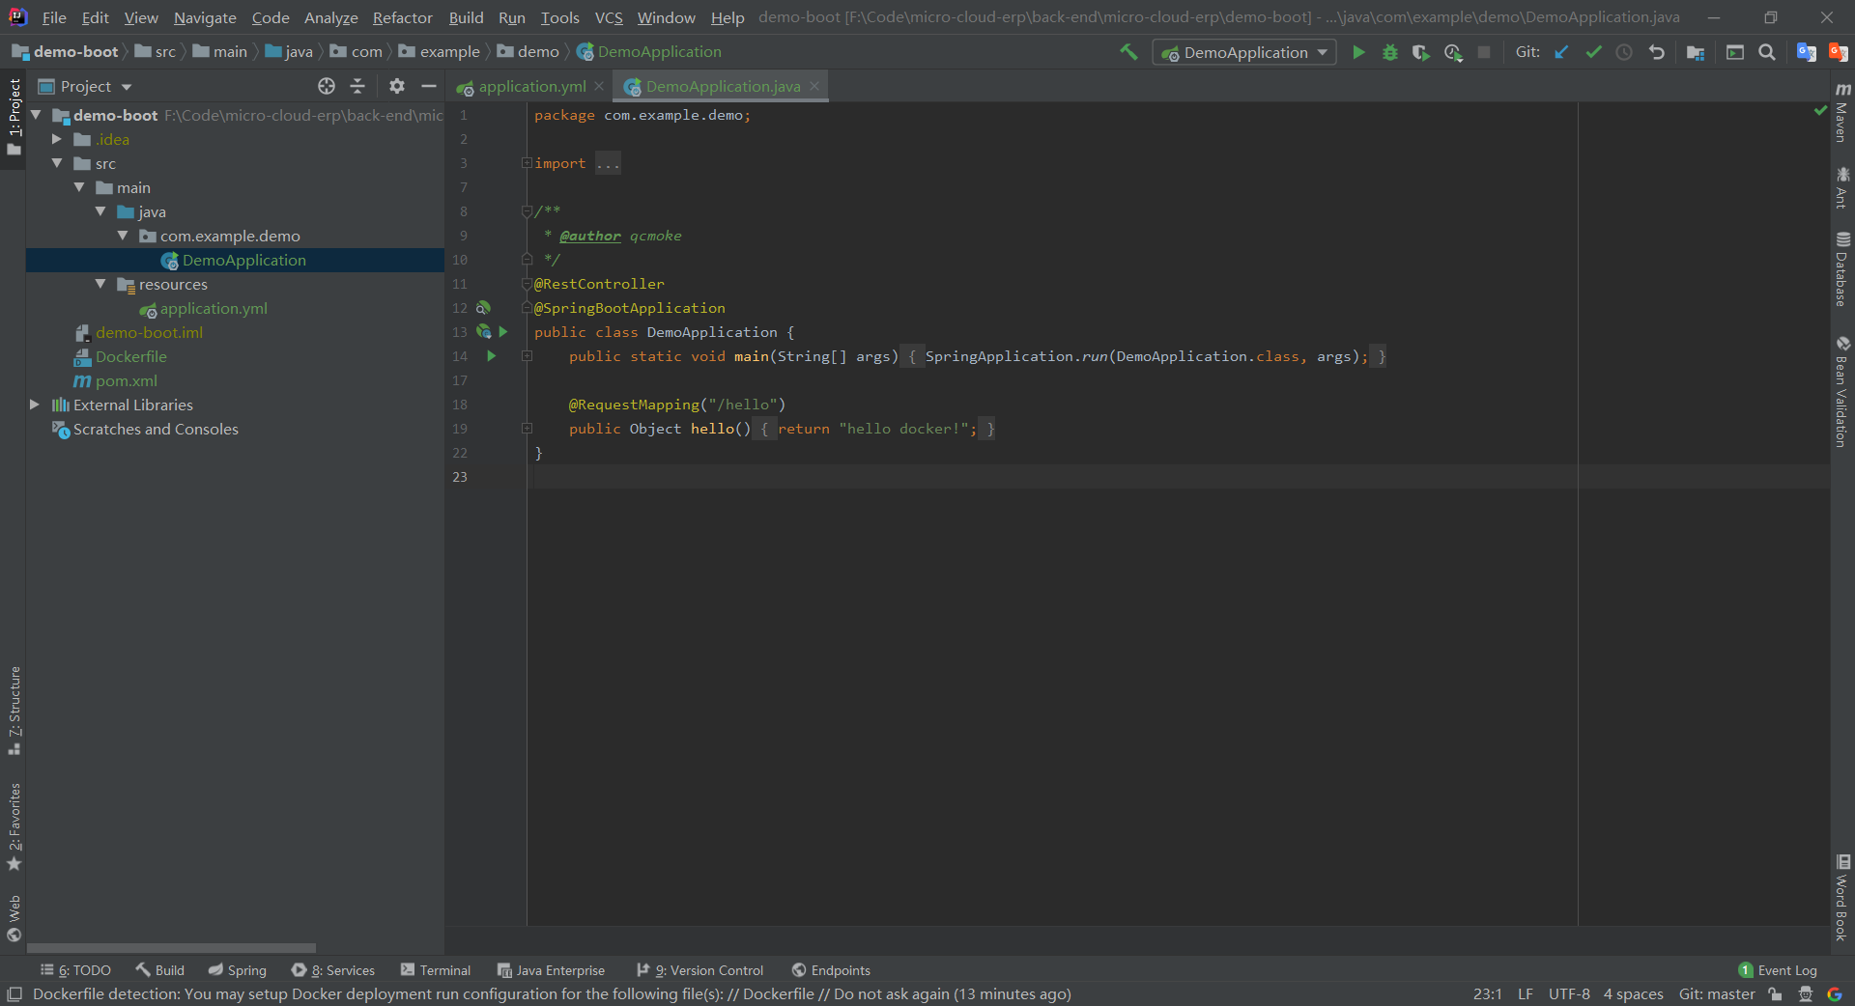This screenshot has height=1006, width=1855.
Task: Open Project Structure icon in toolbar
Action: tap(1696, 52)
